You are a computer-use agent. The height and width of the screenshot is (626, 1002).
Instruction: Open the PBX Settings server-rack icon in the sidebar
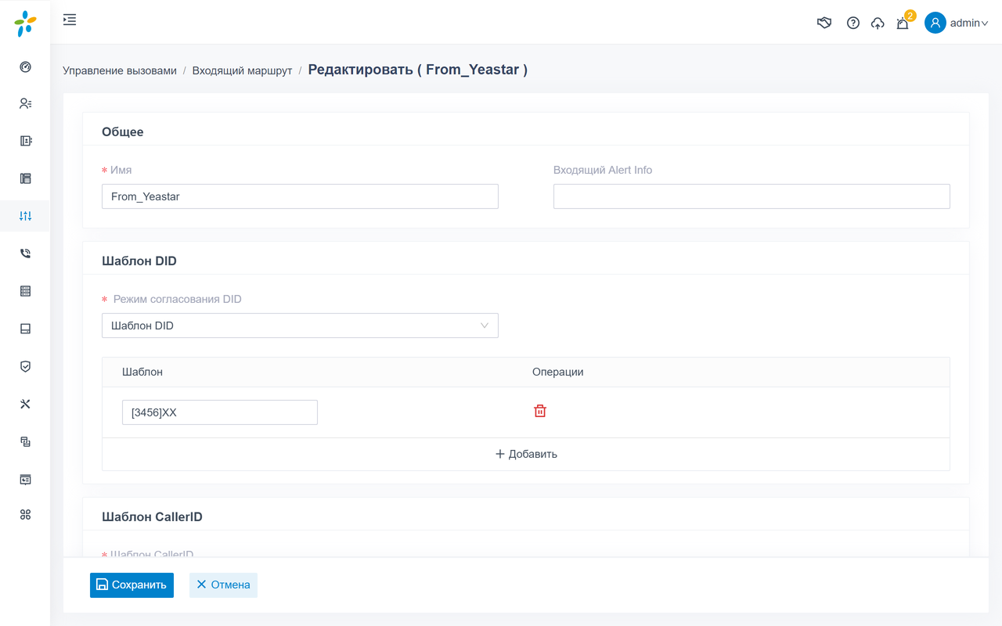25,291
